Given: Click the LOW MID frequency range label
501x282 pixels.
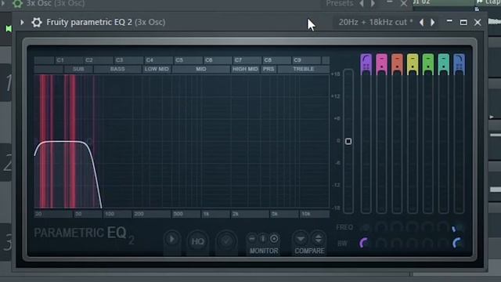Looking at the screenshot, I should point(157,69).
